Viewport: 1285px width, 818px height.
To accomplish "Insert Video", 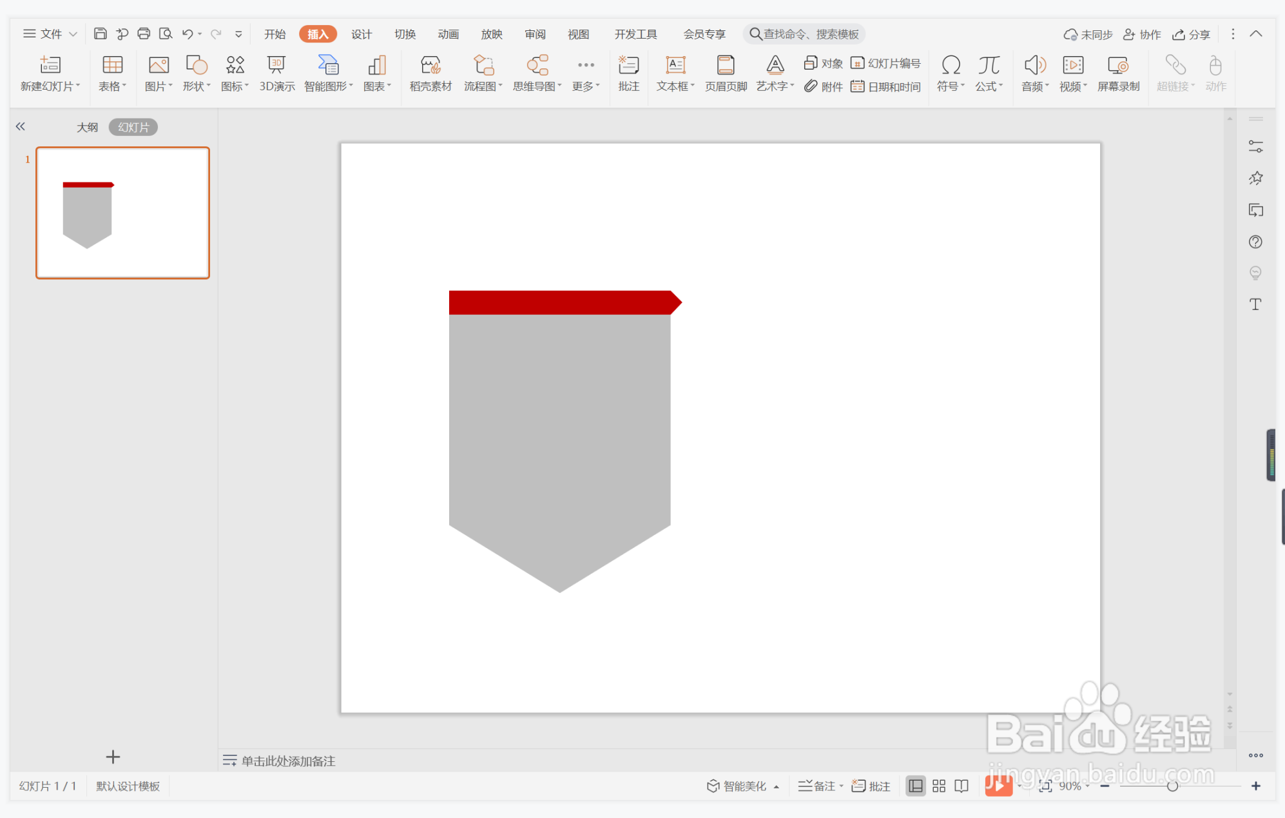I will [1073, 73].
